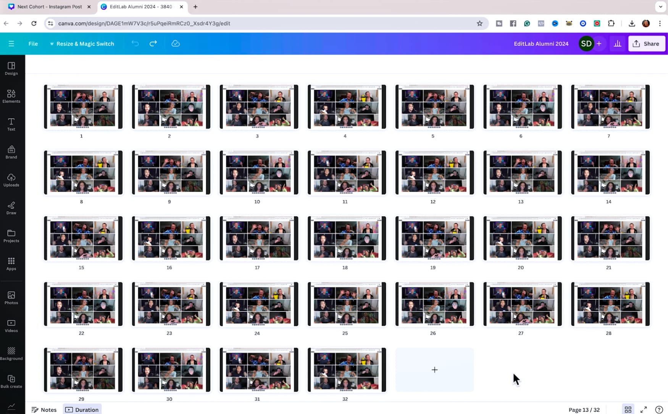Click the design title EditLab Alumni 2024

tap(541, 43)
